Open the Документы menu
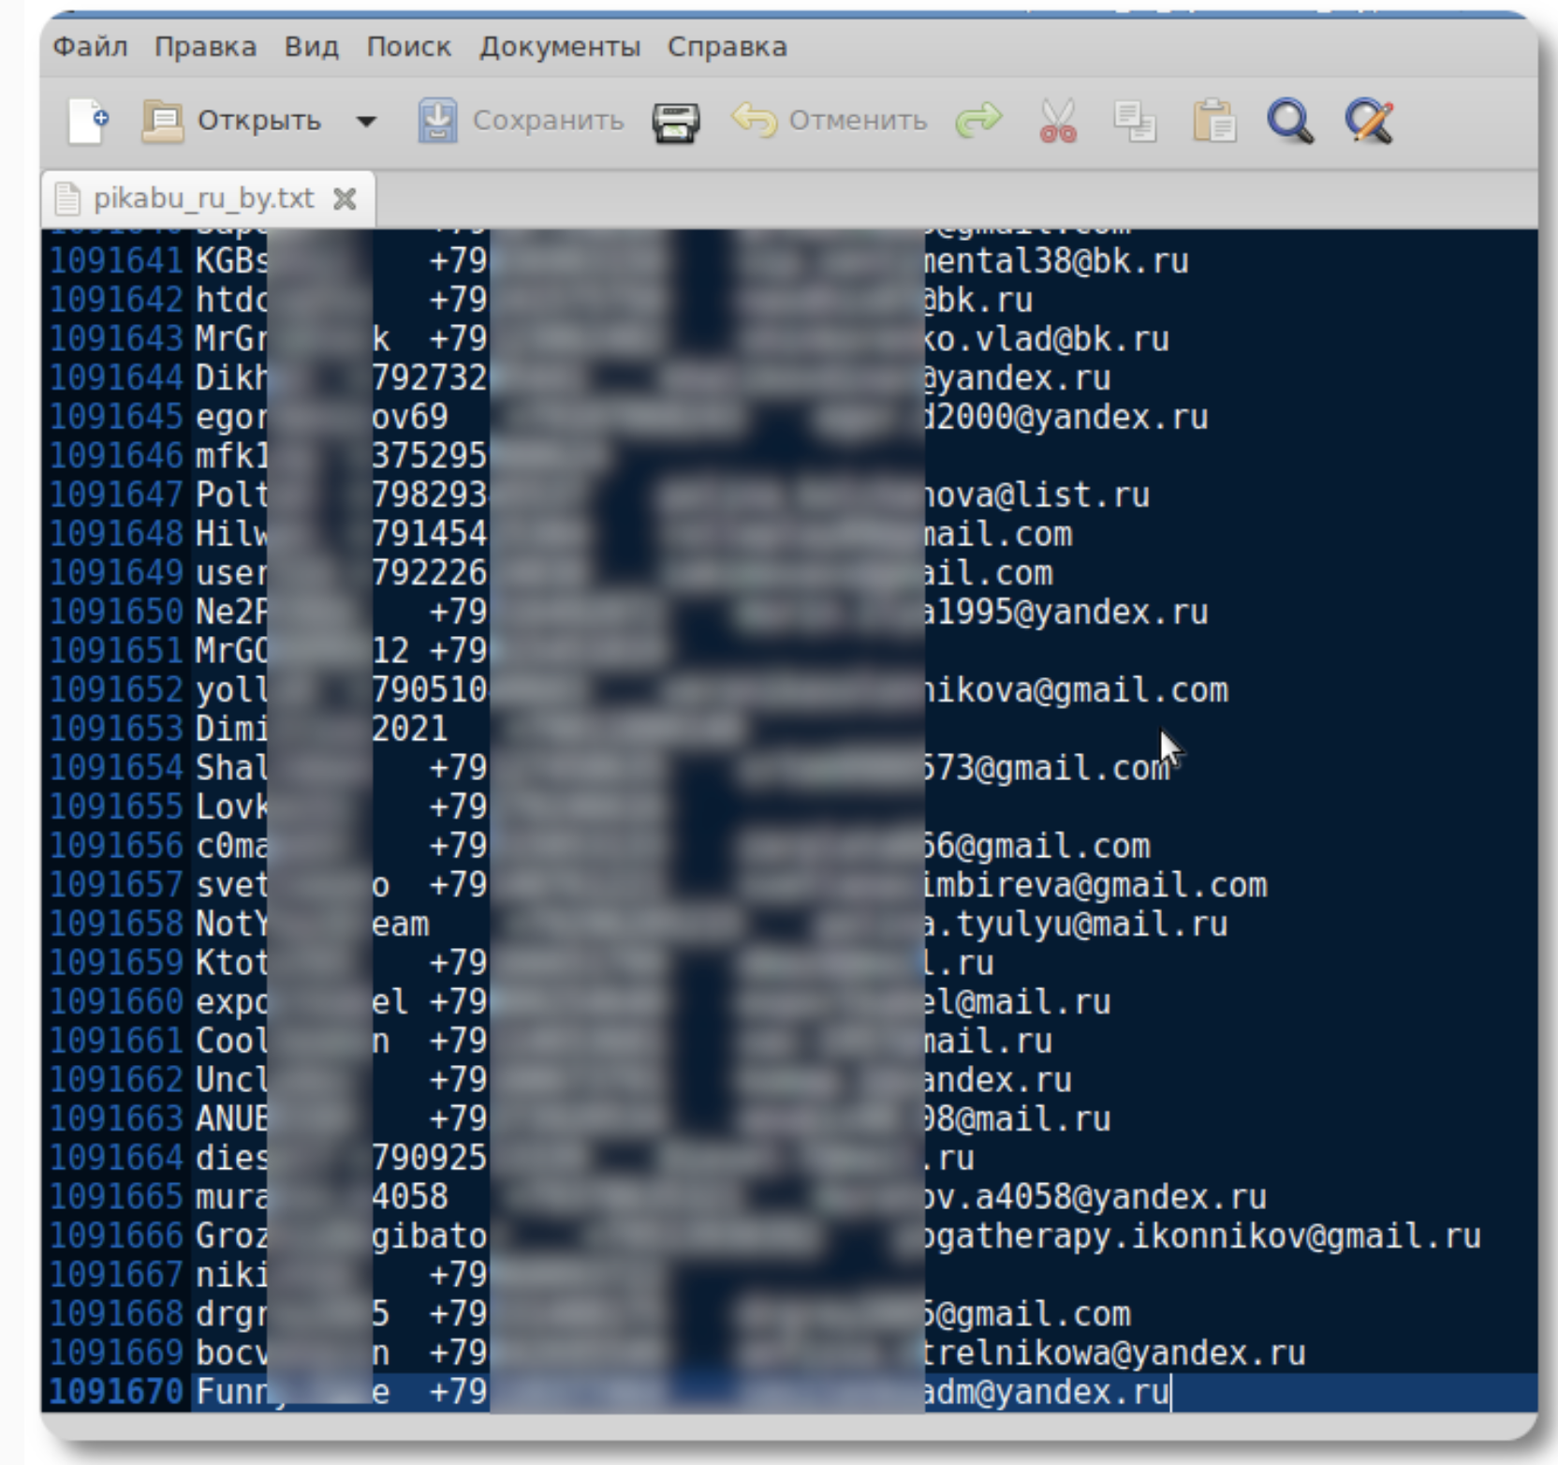Image resolution: width=1558 pixels, height=1465 pixels. pyautogui.click(x=560, y=47)
